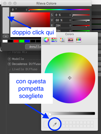This screenshot has width=101, height=134.
Task: Open the Color Palettes tab
Action: point(62,40)
